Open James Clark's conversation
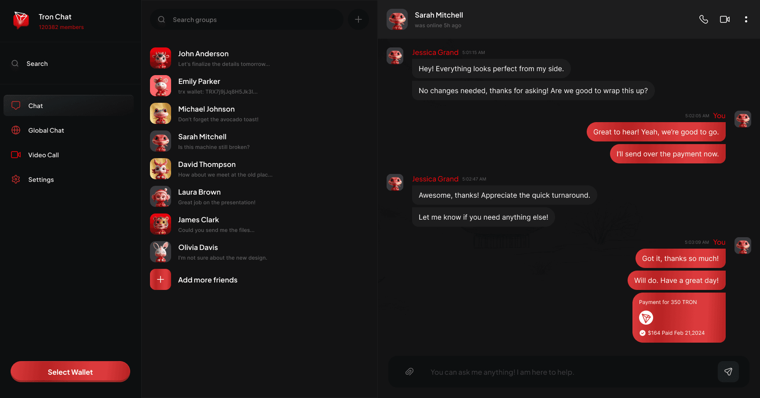This screenshot has height=398, width=760. [x=259, y=224]
